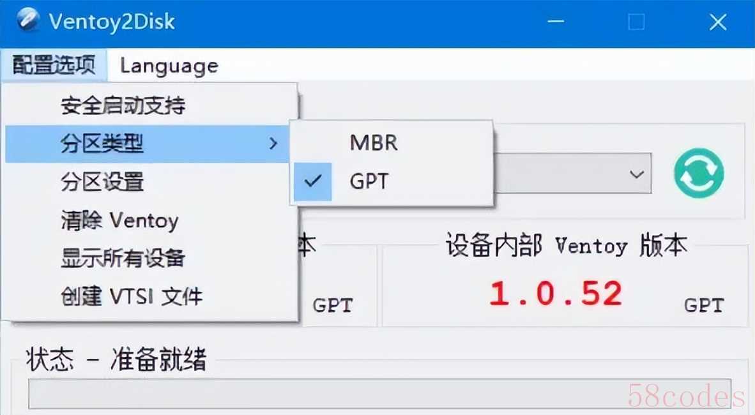
Task: Select the checked GPT partition type
Action: (x=392, y=181)
